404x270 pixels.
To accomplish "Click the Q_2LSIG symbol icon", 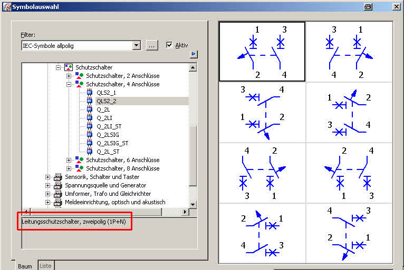I will click(x=90, y=135).
